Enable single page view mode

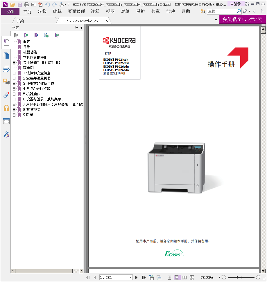[169, 278]
